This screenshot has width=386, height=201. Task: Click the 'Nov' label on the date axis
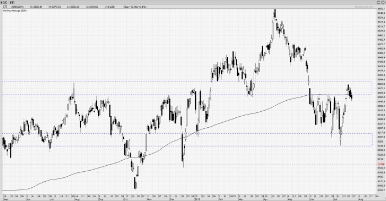[x=149, y=199]
